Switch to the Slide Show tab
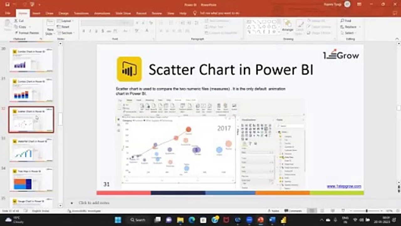This screenshot has width=401, height=226. coord(123,13)
